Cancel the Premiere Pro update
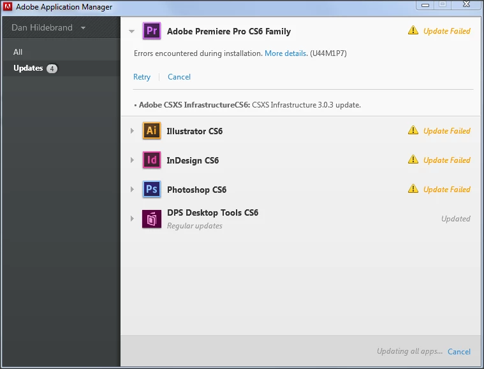The image size is (484, 369). point(179,77)
